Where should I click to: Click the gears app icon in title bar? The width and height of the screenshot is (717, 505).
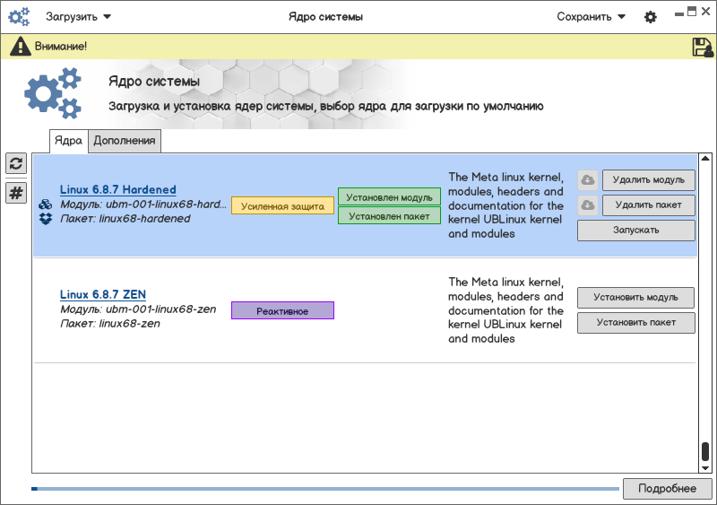coord(19,16)
